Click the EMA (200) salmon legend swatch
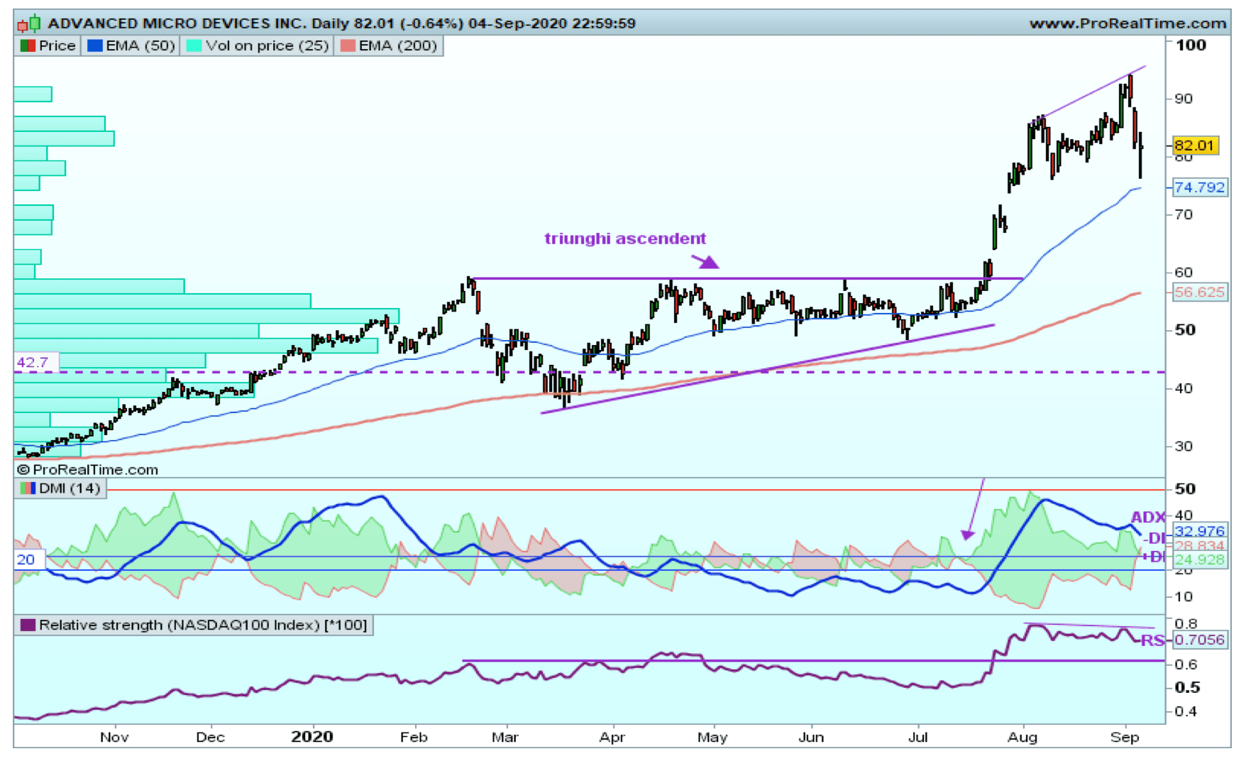 tap(348, 46)
